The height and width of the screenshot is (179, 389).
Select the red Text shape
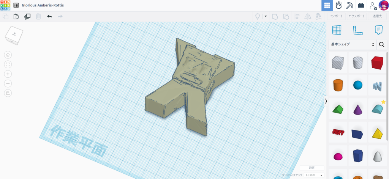point(337,132)
